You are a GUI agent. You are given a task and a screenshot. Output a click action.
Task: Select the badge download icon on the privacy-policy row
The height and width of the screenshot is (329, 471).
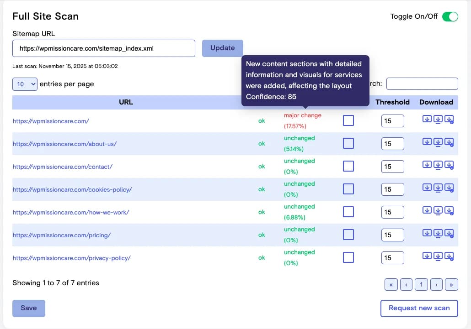[449, 256]
